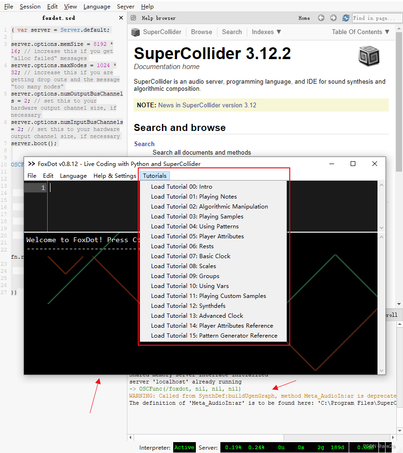Screen dimensions: 403x453
Task: Click the Help browser panel icon
Action: coord(133,17)
